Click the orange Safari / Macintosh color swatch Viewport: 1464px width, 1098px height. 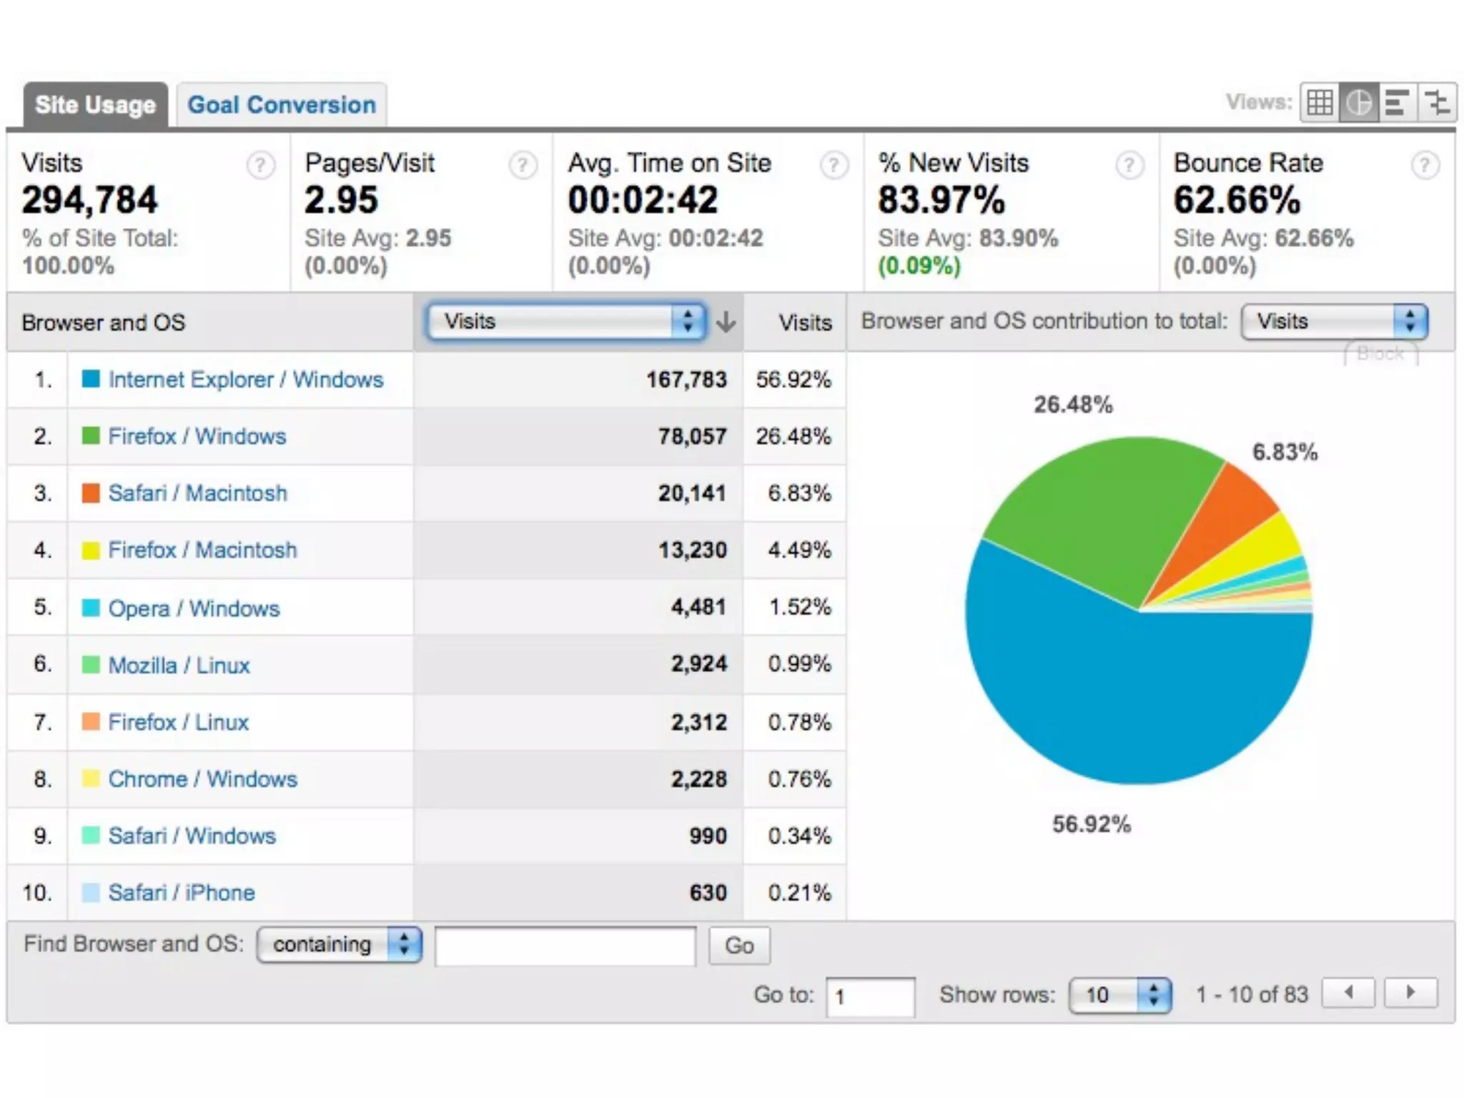[x=91, y=493]
